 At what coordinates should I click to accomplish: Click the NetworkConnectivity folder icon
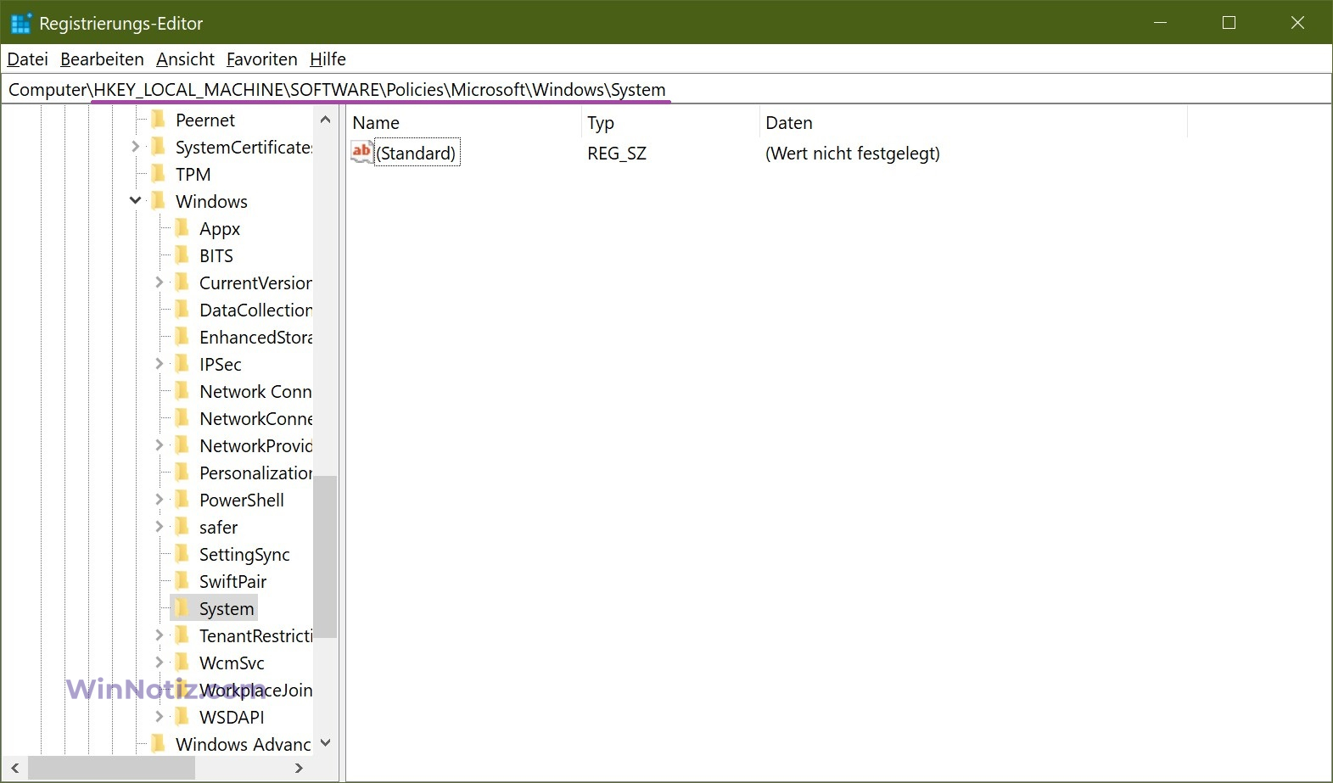tap(182, 418)
